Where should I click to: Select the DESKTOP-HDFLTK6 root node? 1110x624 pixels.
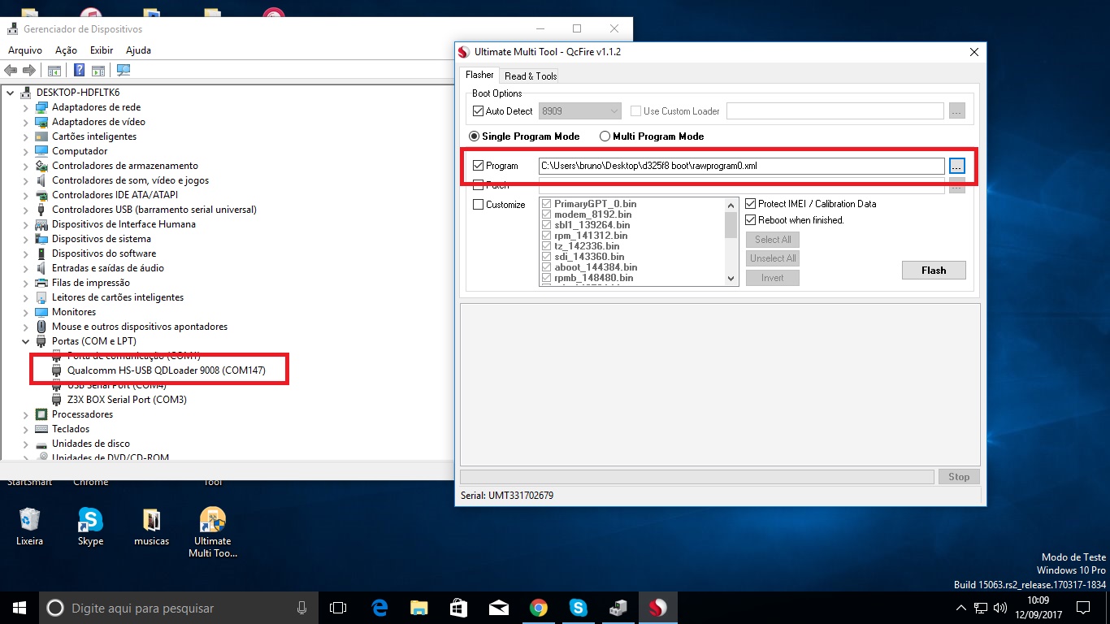click(77, 93)
